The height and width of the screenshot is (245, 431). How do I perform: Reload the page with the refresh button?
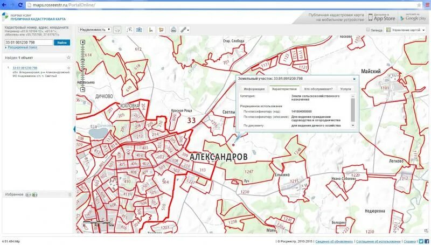point(20,5)
